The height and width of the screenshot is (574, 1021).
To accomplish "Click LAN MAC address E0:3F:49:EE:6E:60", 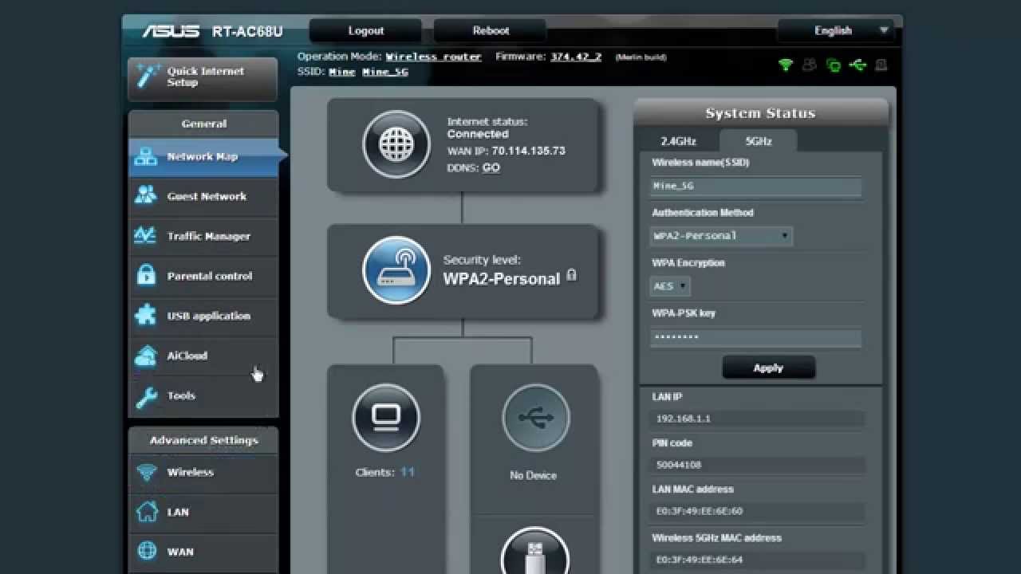I will (x=759, y=511).
